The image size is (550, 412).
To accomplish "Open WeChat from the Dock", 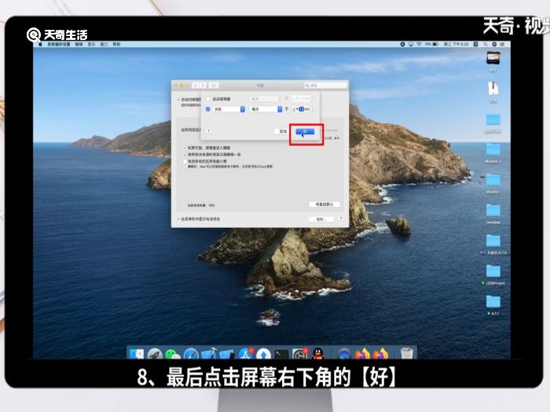I will pyautogui.click(x=173, y=354).
